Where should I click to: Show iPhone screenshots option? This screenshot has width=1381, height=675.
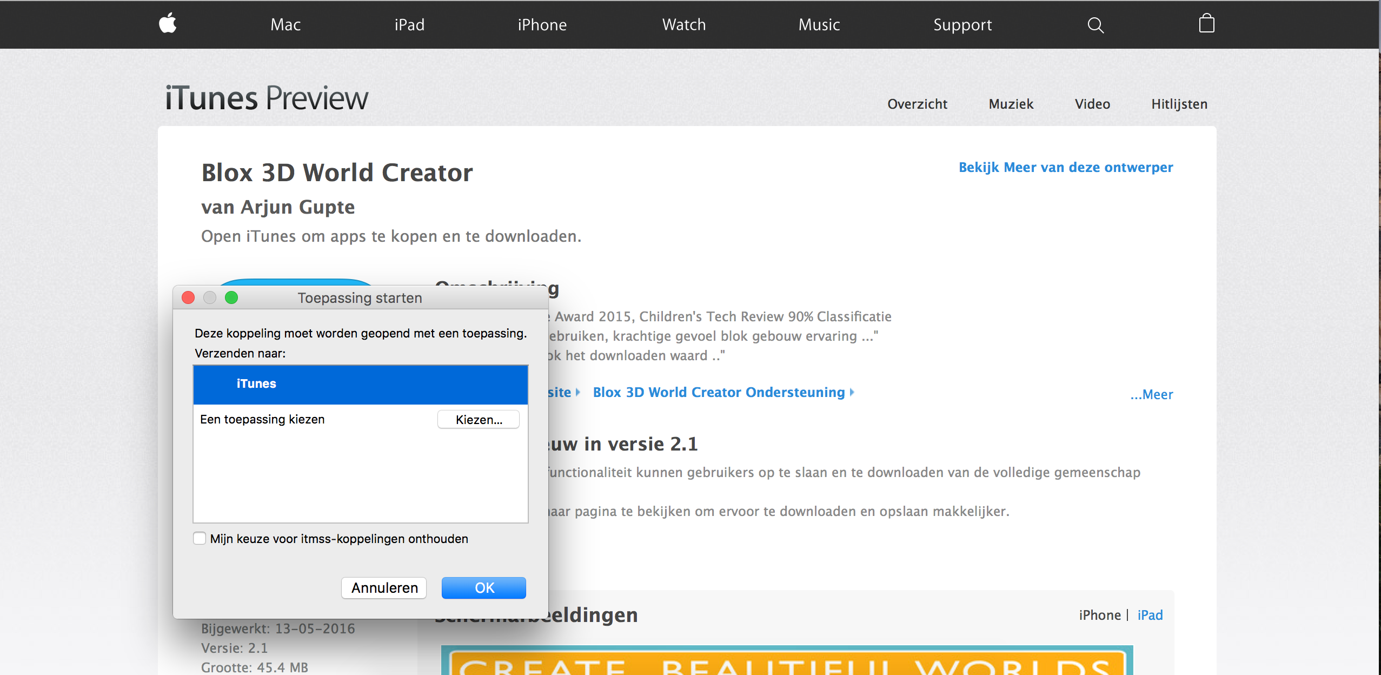[x=1100, y=615]
